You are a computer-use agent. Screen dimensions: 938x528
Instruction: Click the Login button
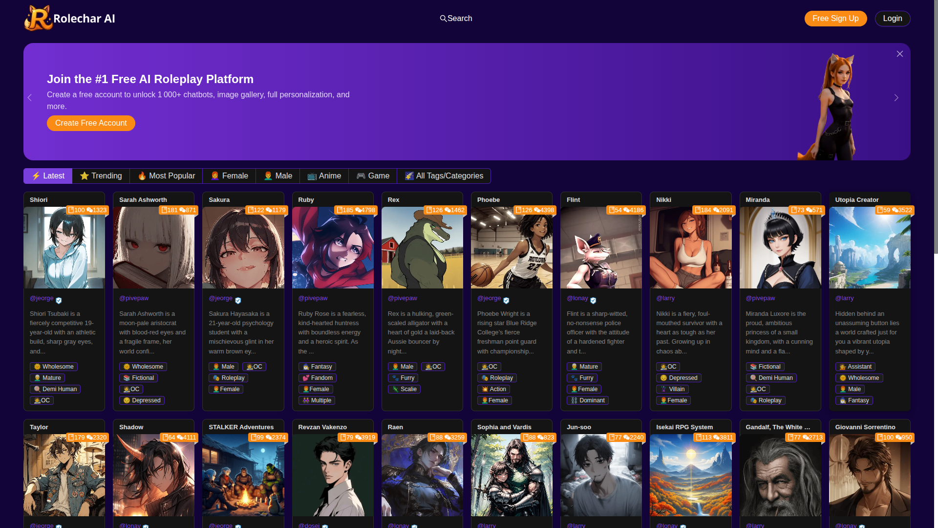892,19
